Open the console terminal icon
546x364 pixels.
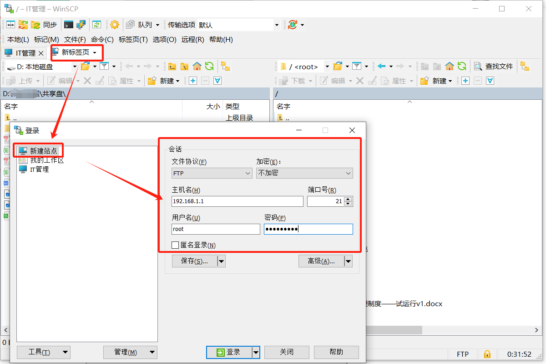(x=69, y=25)
